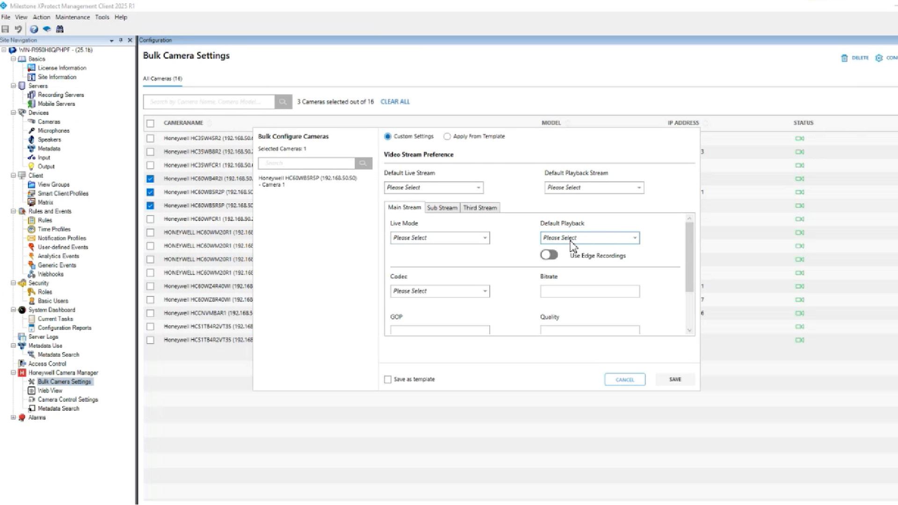898x505 pixels.
Task: Collapse the Rules and Events tree node
Action: [x=14, y=211]
